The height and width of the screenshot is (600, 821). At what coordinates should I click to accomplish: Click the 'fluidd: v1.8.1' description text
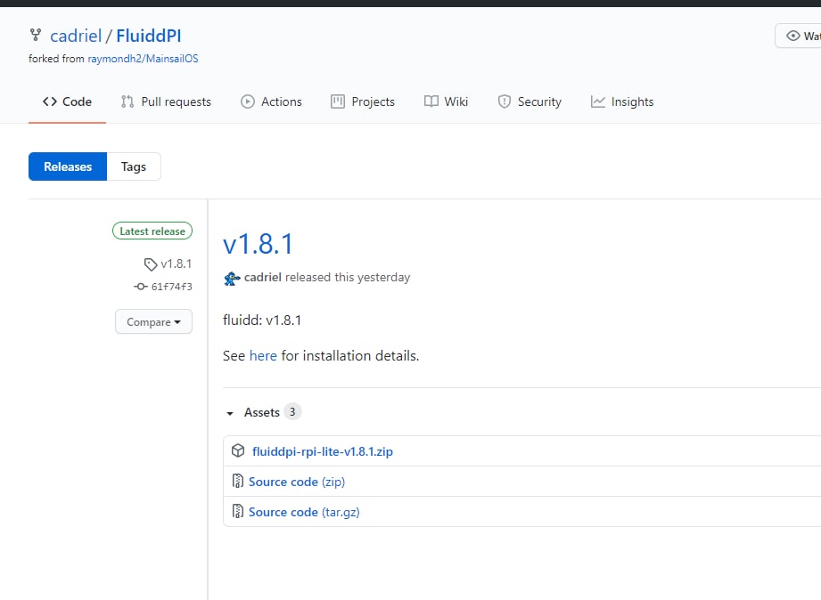click(262, 320)
